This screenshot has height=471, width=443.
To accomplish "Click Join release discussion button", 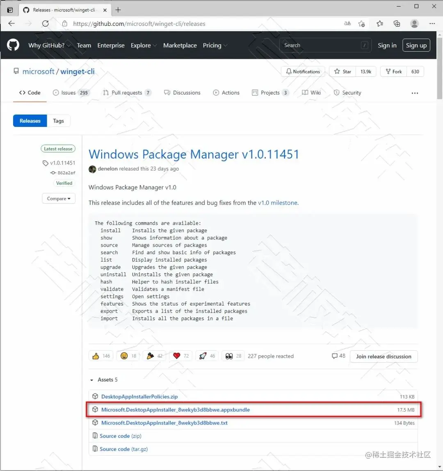I will pos(384,356).
